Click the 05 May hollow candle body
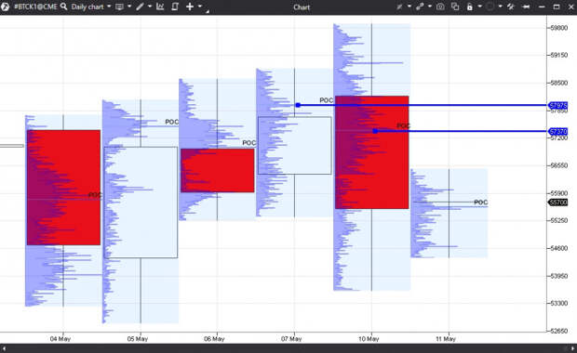 (x=141, y=203)
